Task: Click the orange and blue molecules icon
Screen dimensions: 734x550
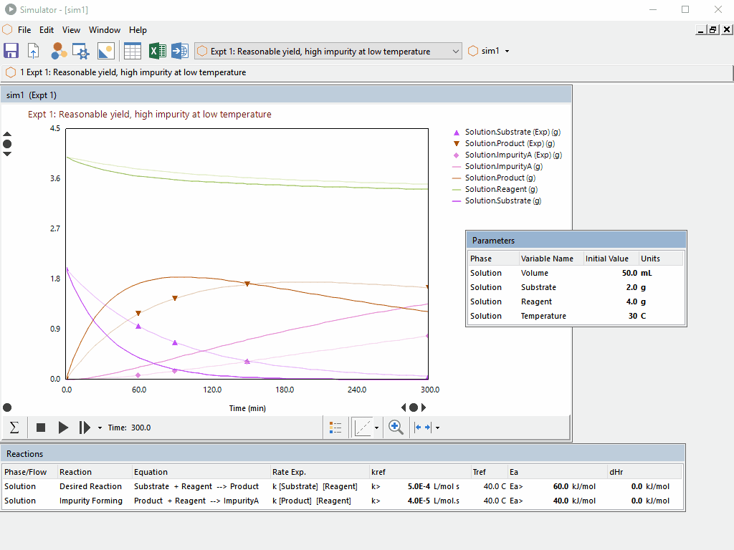Action: point(59,51)
